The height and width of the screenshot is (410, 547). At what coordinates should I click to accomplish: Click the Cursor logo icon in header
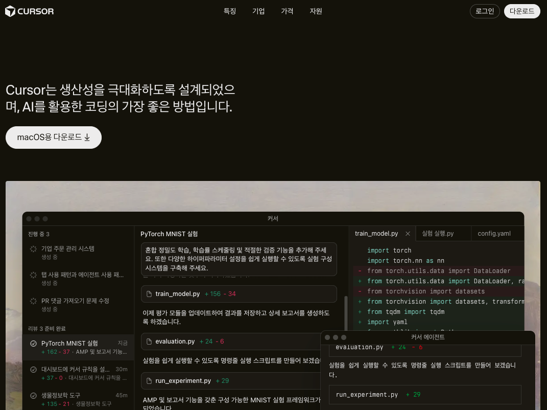(10, 11)
